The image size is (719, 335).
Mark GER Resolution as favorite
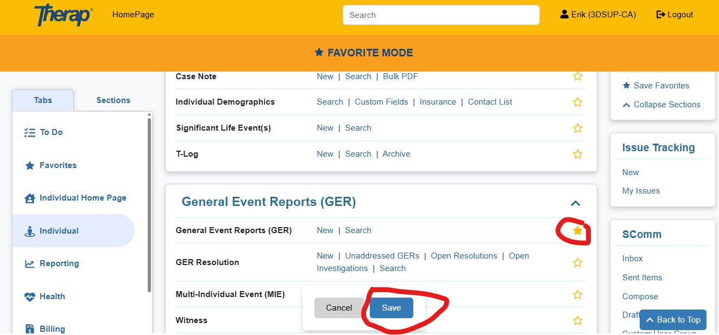pos(577,263)
